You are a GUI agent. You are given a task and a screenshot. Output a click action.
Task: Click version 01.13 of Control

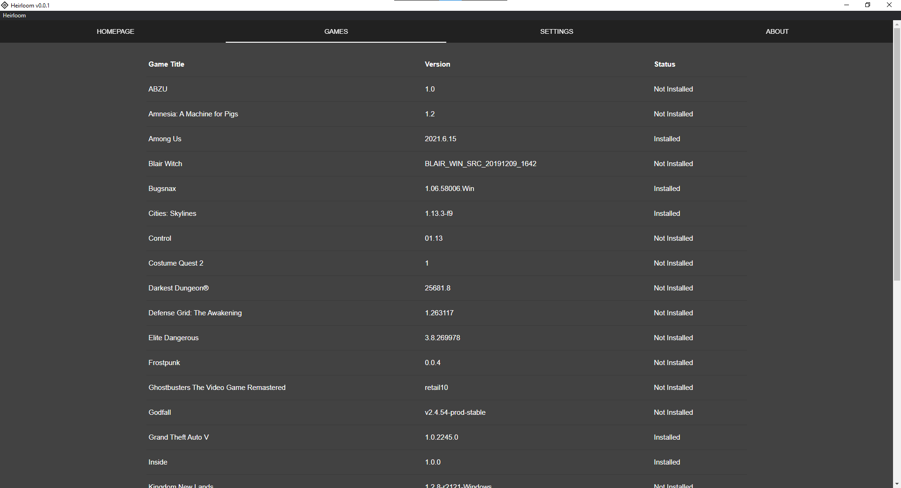434,238
